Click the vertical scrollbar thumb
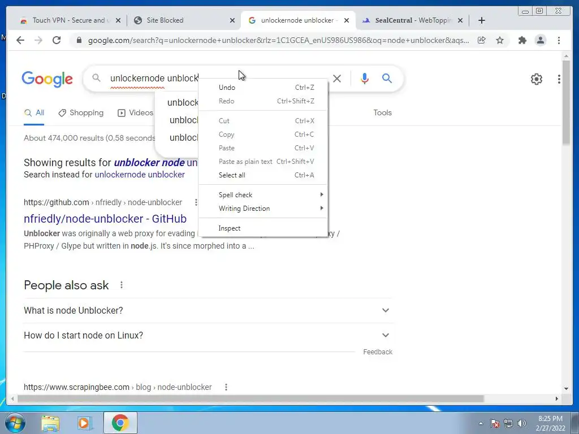The height and width of the screenshot is (434, 579). pyautogui.click(x=566, y=103)
